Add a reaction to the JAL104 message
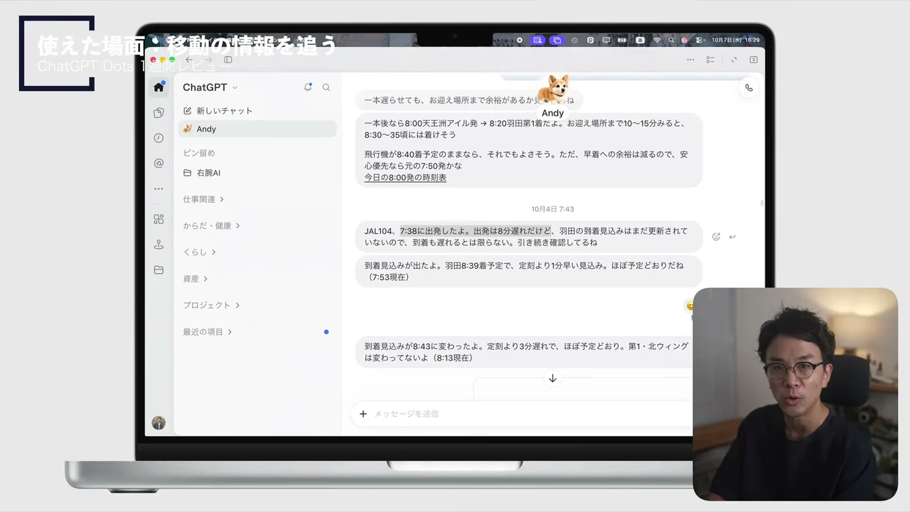 (x=716, y=237)
